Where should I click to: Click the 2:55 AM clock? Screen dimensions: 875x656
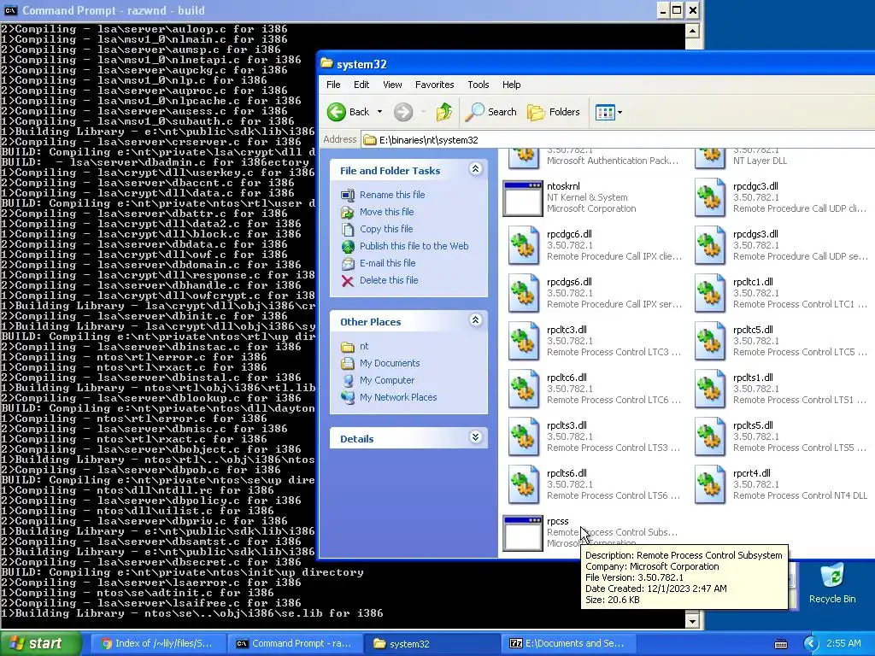pos(843,644)
